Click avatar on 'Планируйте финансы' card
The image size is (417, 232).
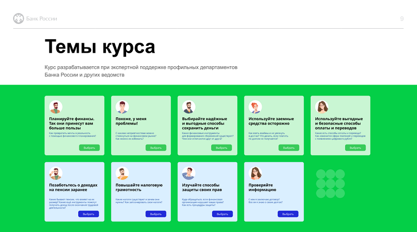pos(56,107)
